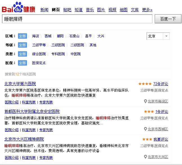Screen dimensions: 182x165
Task: Filter type by 专科医院
Action: [58, 54]
